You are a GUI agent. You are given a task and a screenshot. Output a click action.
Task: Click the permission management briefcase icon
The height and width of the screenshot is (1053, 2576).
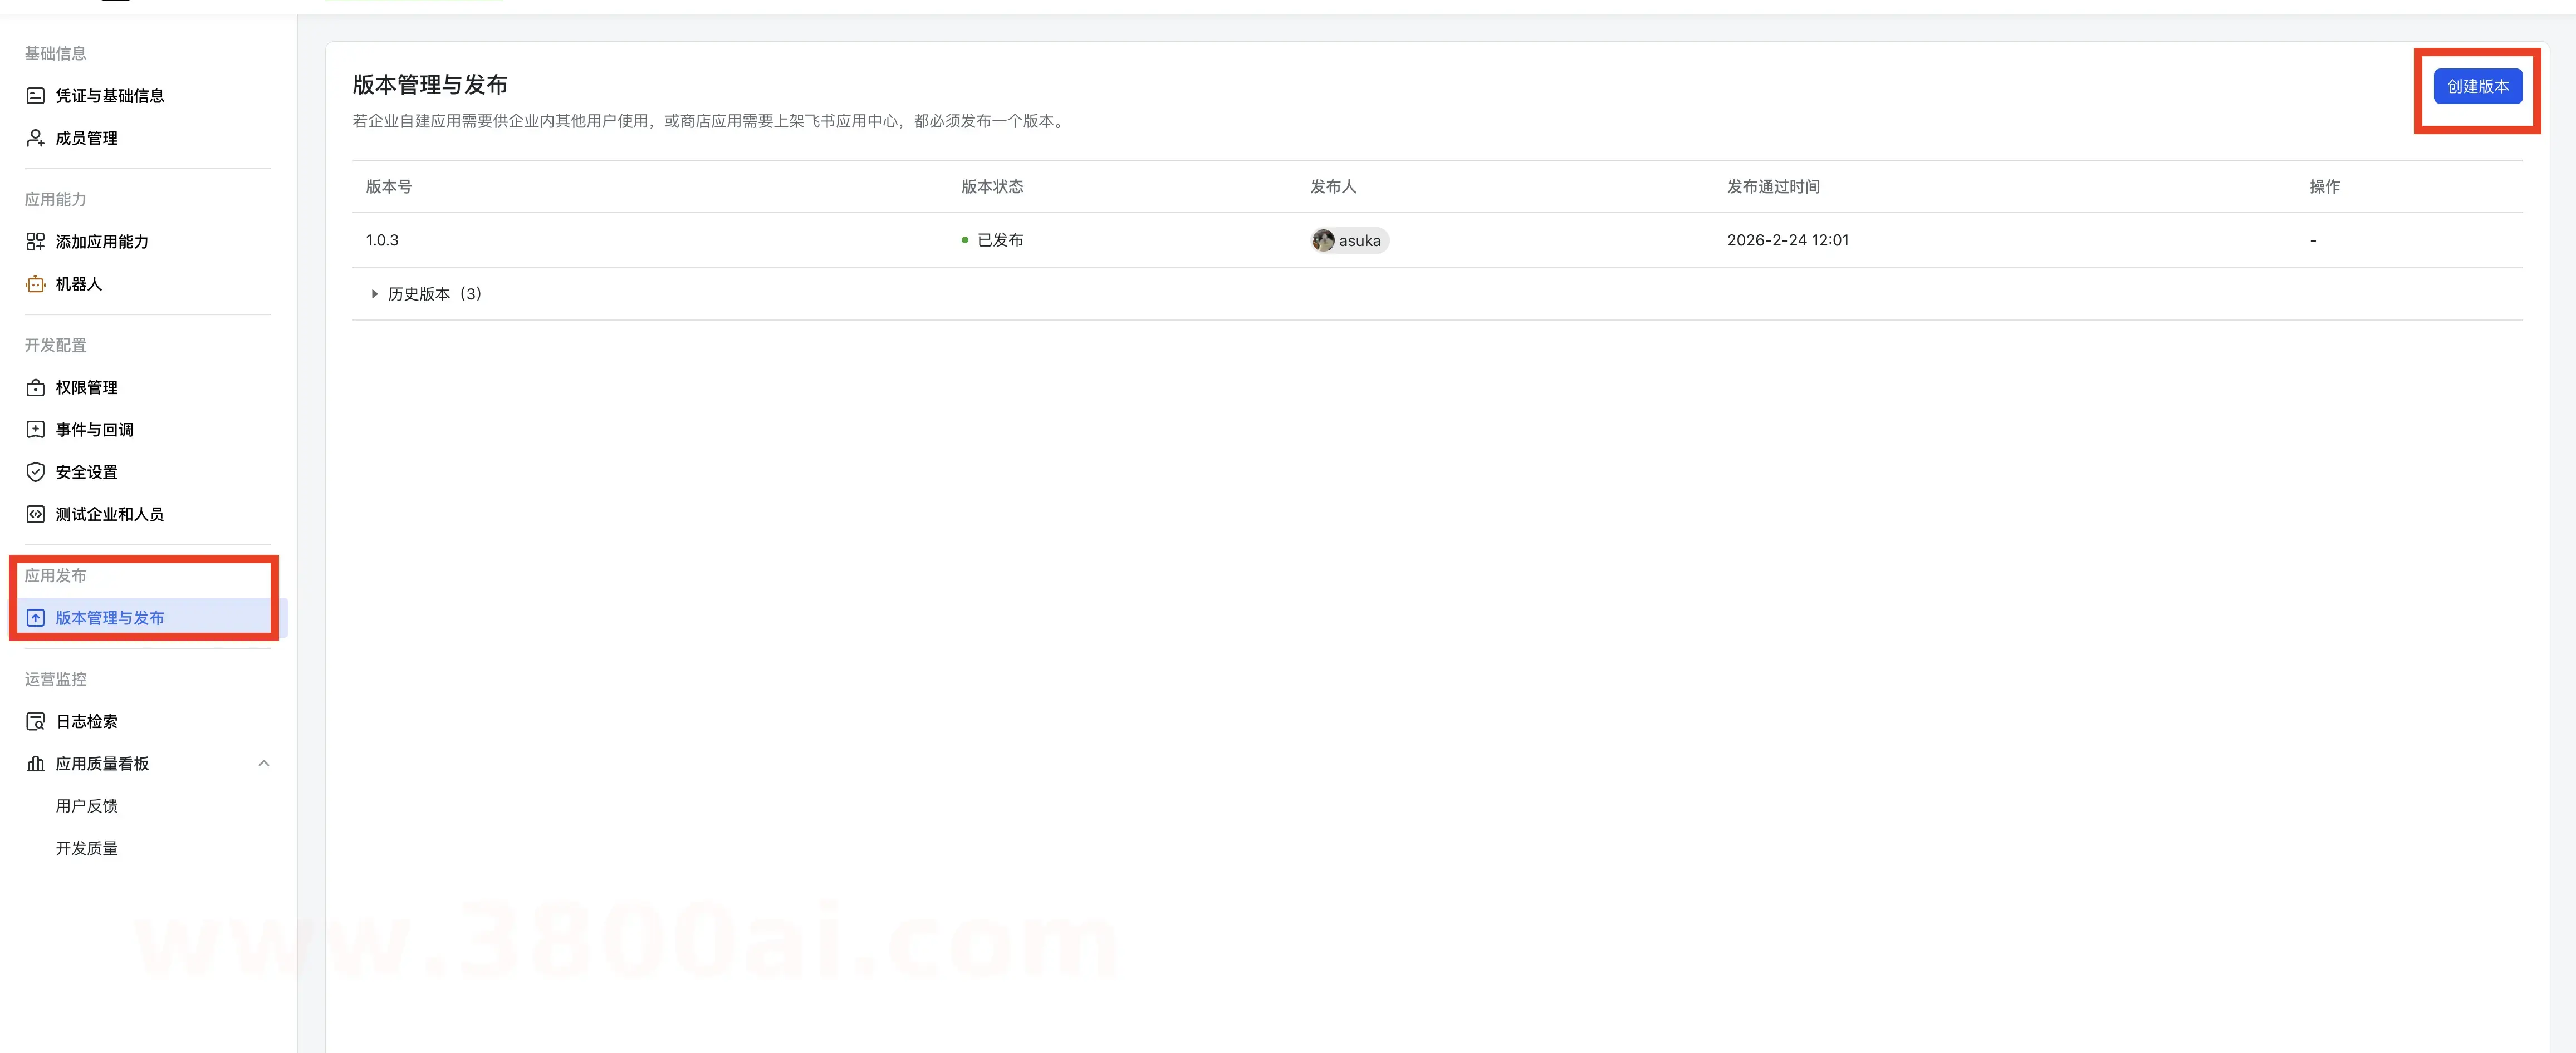[x=35, y=387]
